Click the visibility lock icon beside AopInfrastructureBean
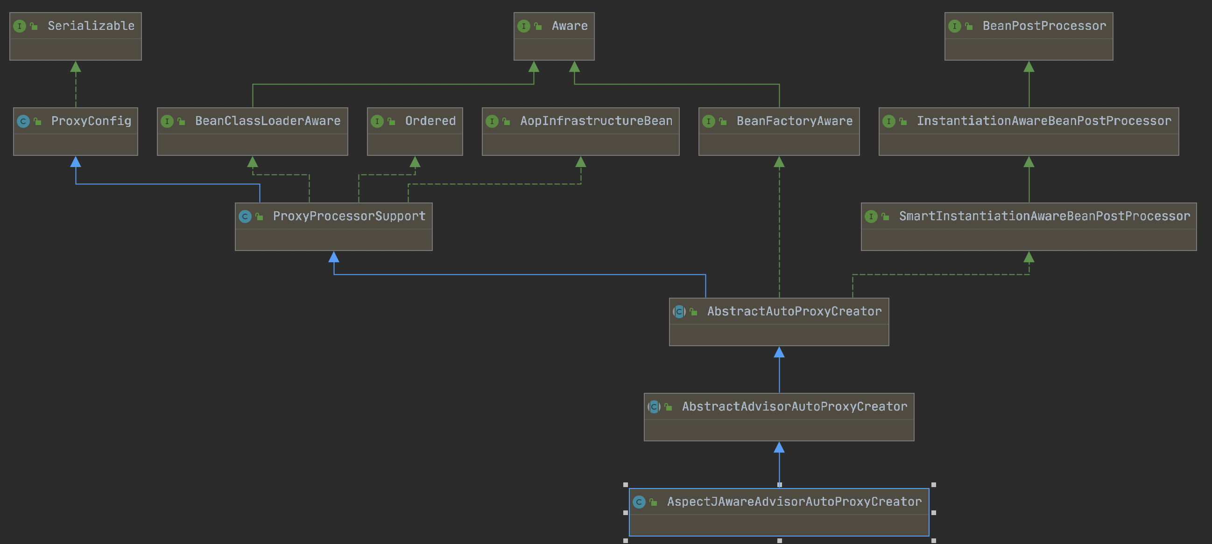Screen dimensions: 1212x544 coord(507,122)
